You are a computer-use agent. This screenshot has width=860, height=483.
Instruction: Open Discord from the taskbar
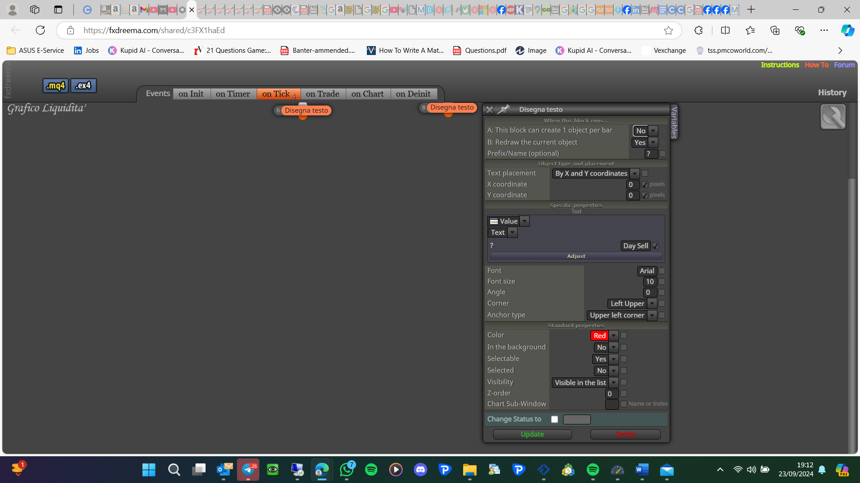click(420, 470)
